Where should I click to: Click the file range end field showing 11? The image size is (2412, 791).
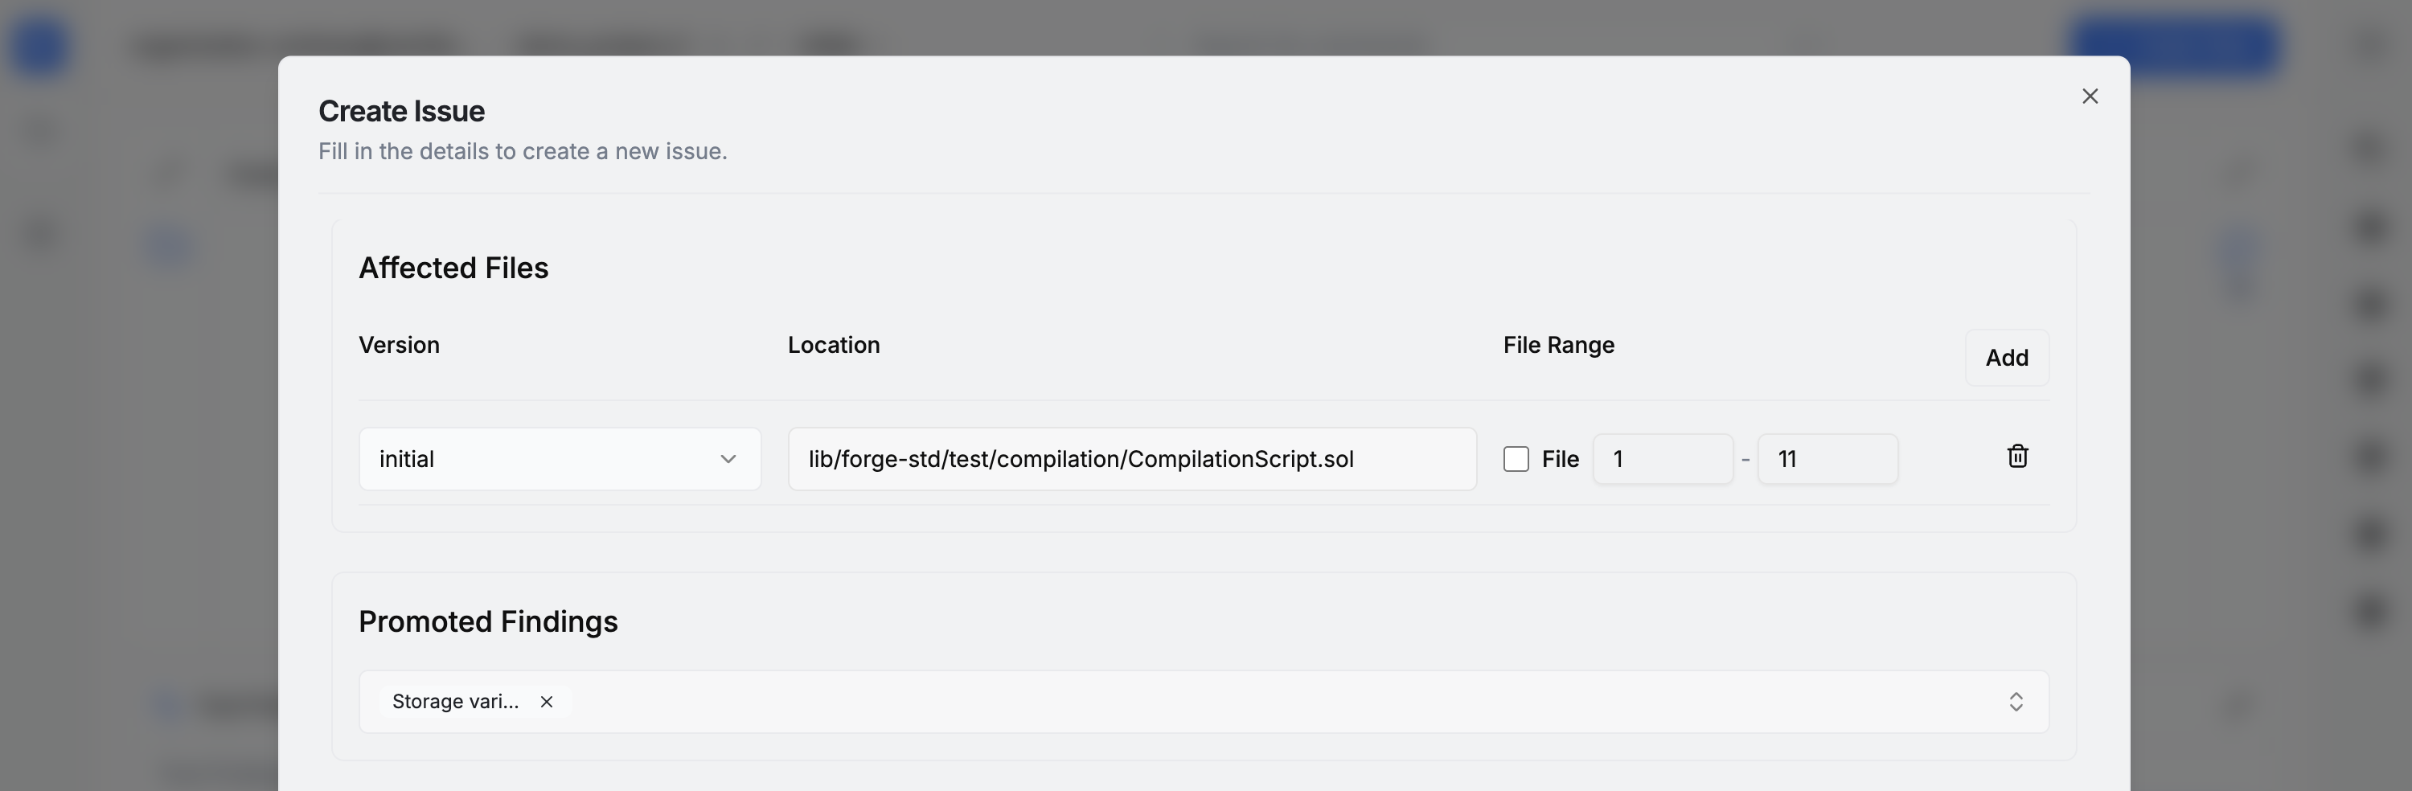1827,460
